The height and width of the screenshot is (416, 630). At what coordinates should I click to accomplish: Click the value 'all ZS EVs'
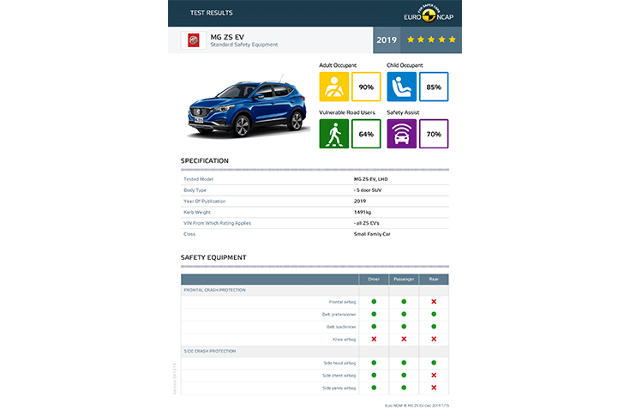(367, 223)
